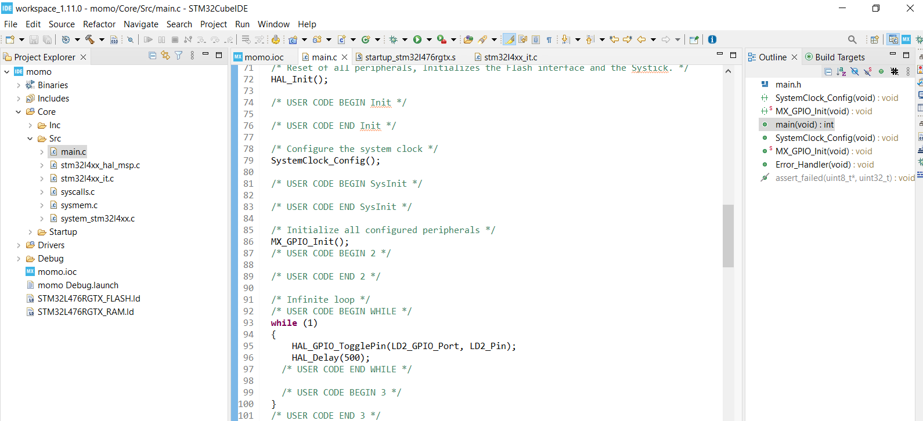
Task: Collapse All in Project Explorer
Action: 152,56
